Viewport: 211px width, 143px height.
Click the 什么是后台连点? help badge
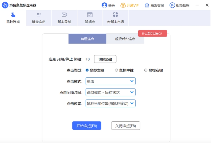(x=153, y=33)
